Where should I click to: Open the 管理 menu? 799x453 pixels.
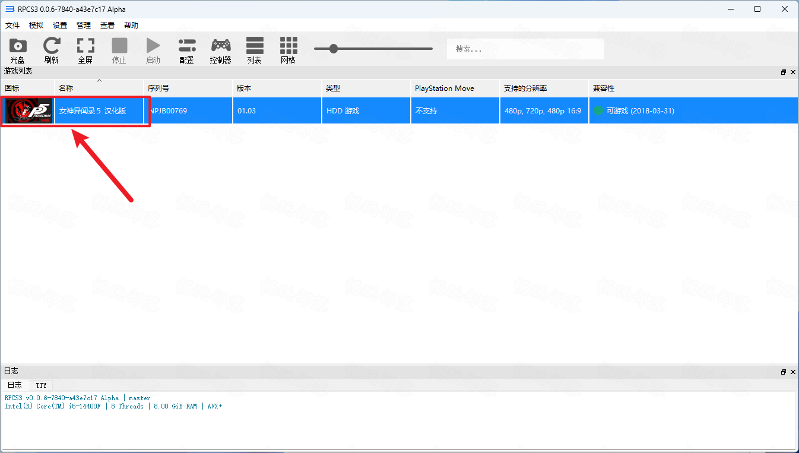click(84, 25)
